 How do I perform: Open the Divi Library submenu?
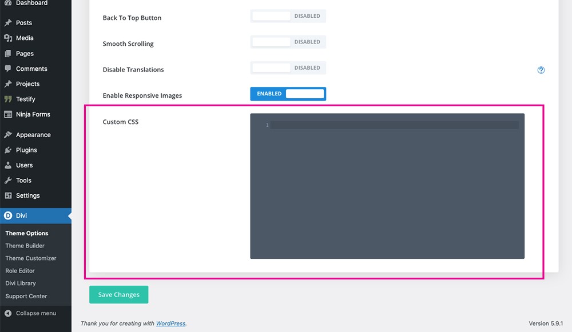coord(21,283)
